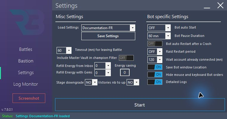
Task: Open the Victories nb to up dropdown
Action: (x=133, y=82)
